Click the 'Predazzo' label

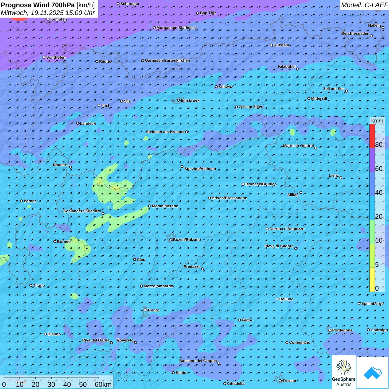192,266
